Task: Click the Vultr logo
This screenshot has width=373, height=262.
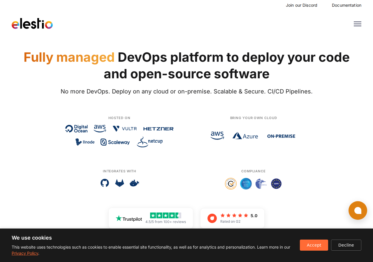Action: (x=124, y=129)
